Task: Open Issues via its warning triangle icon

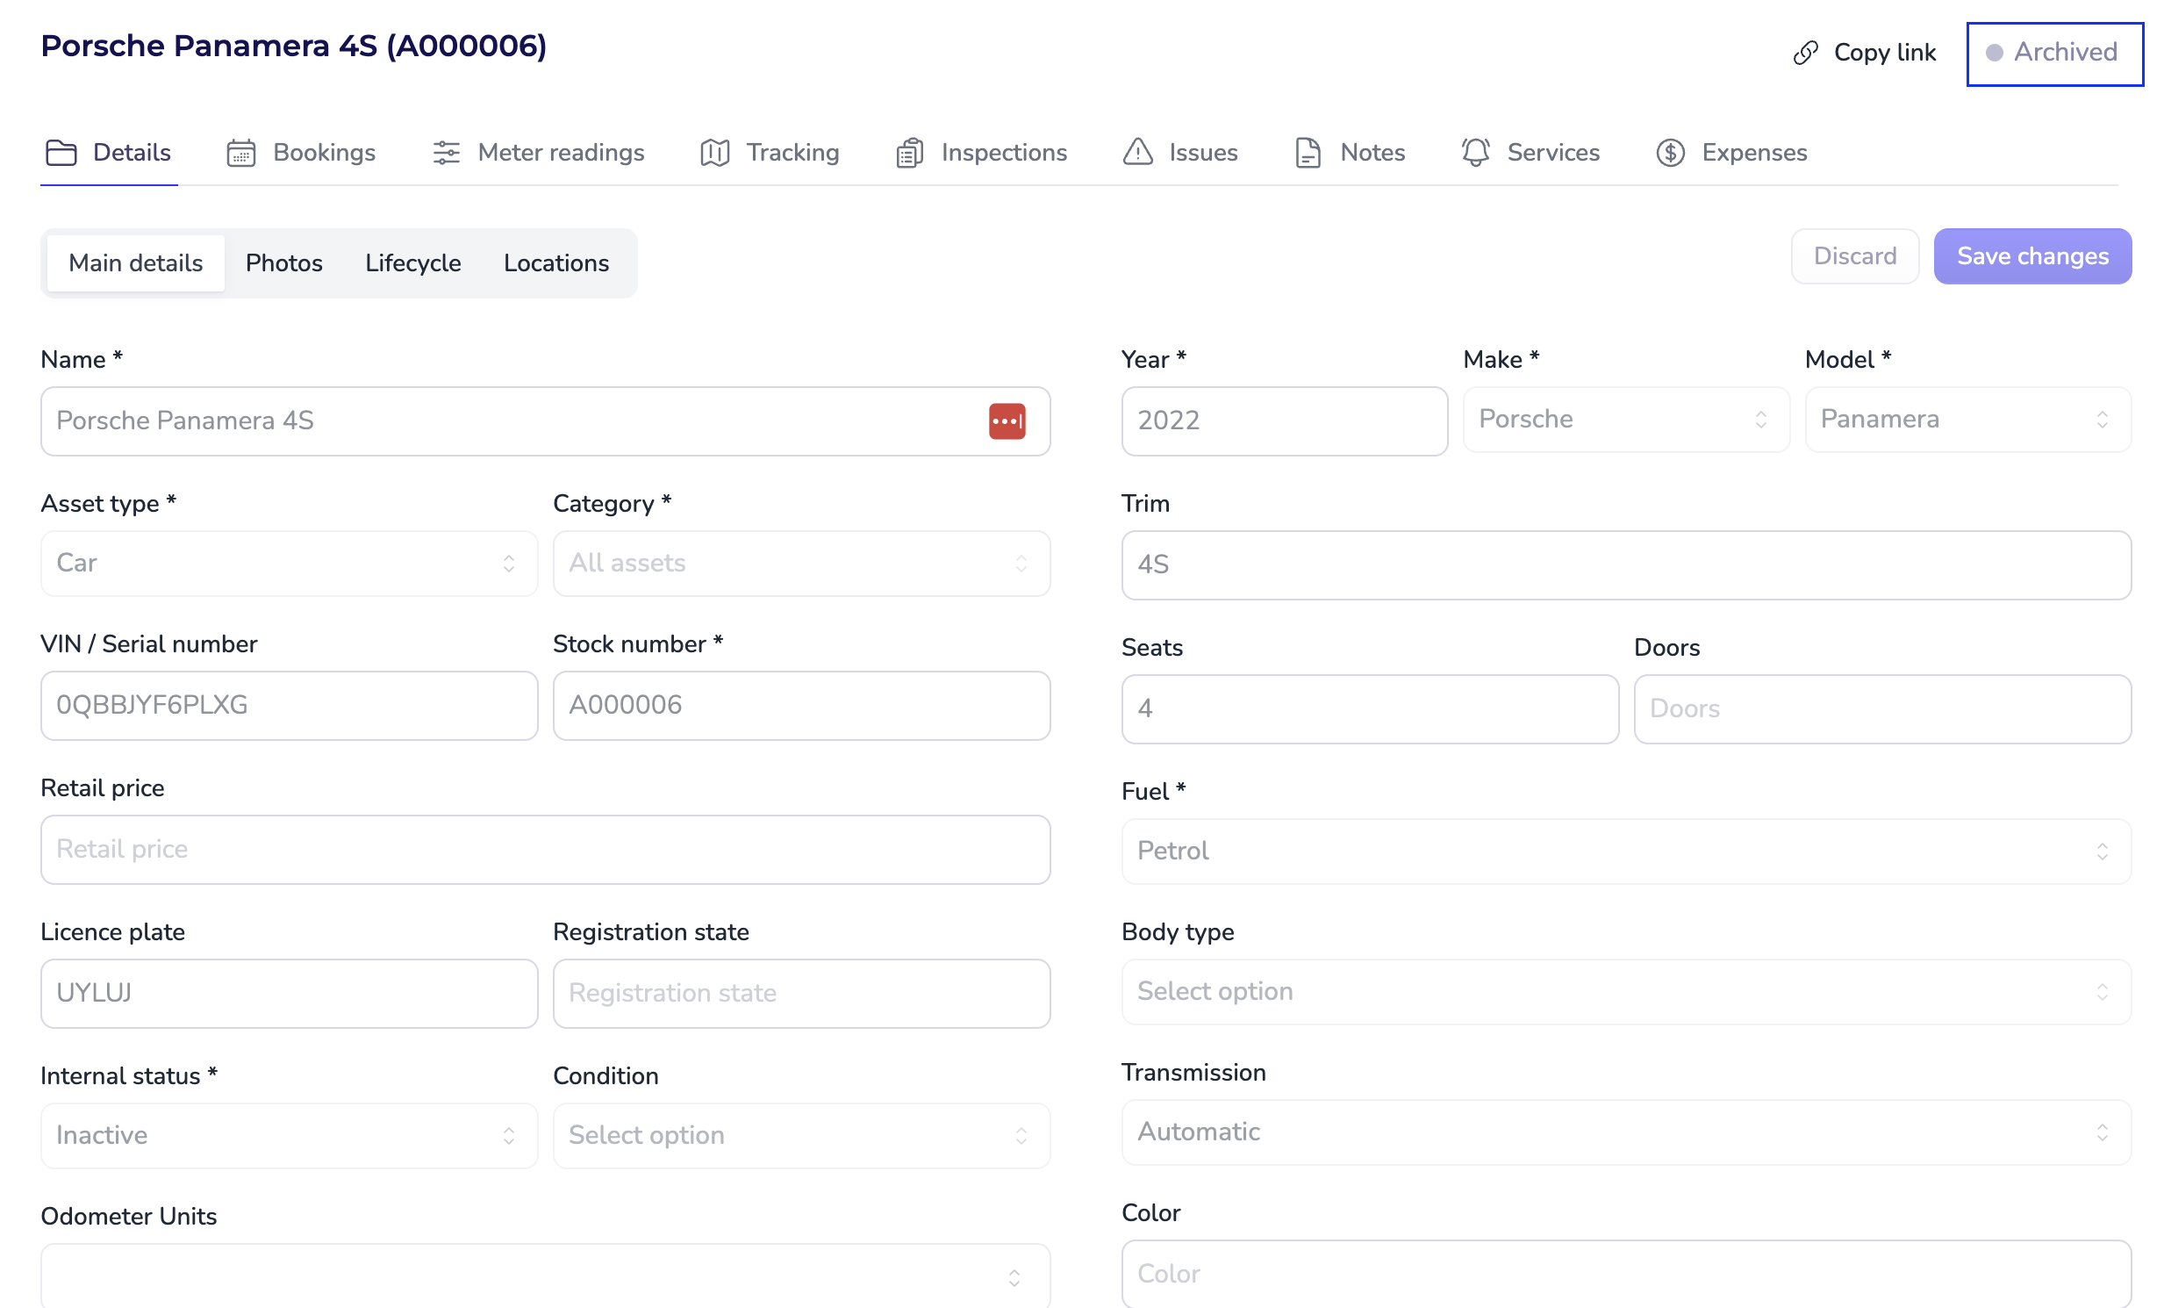Action: (x=1137, y=152)
